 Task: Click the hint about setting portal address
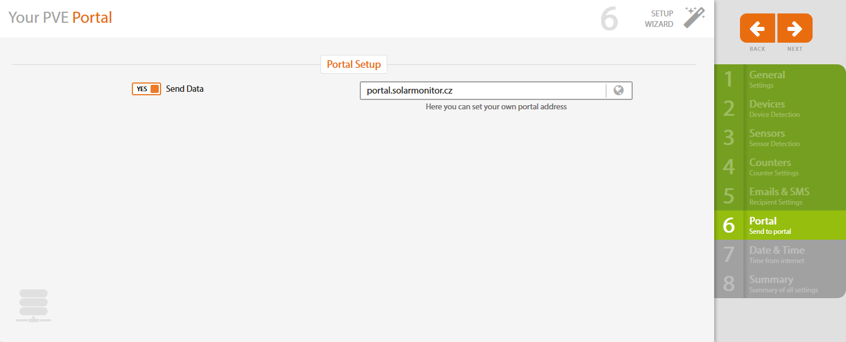[496, 107]
